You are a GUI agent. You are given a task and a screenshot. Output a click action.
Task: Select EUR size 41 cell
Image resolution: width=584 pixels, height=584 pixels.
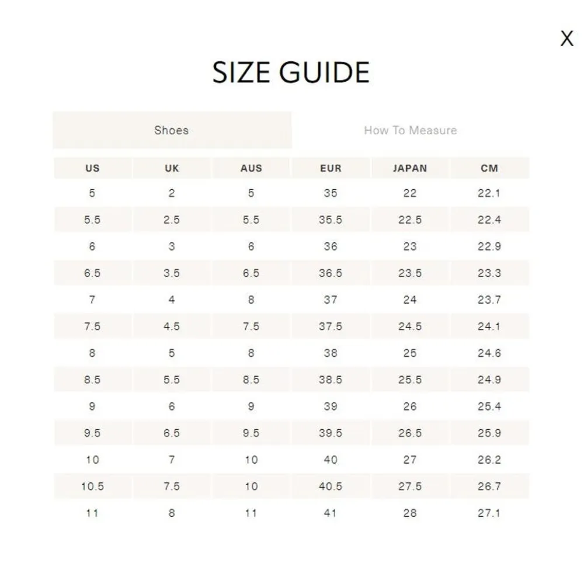coord(331,513)
